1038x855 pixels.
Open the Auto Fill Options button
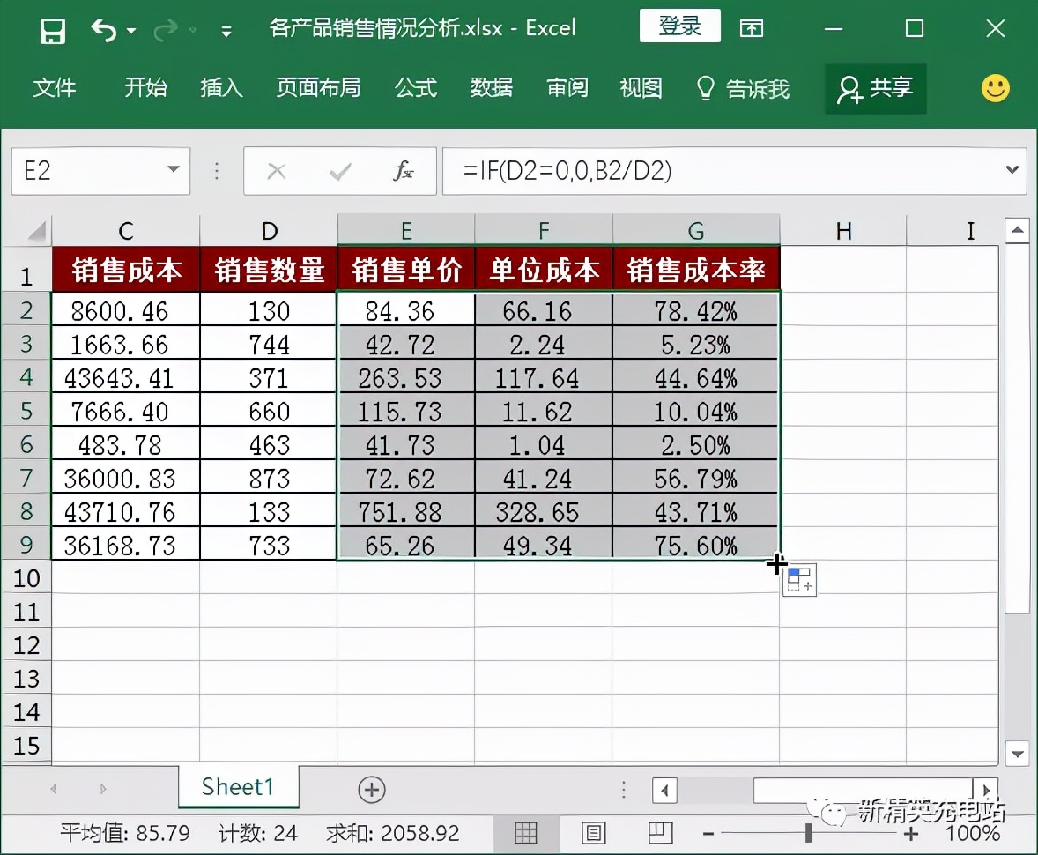click(x=798, y=579)
